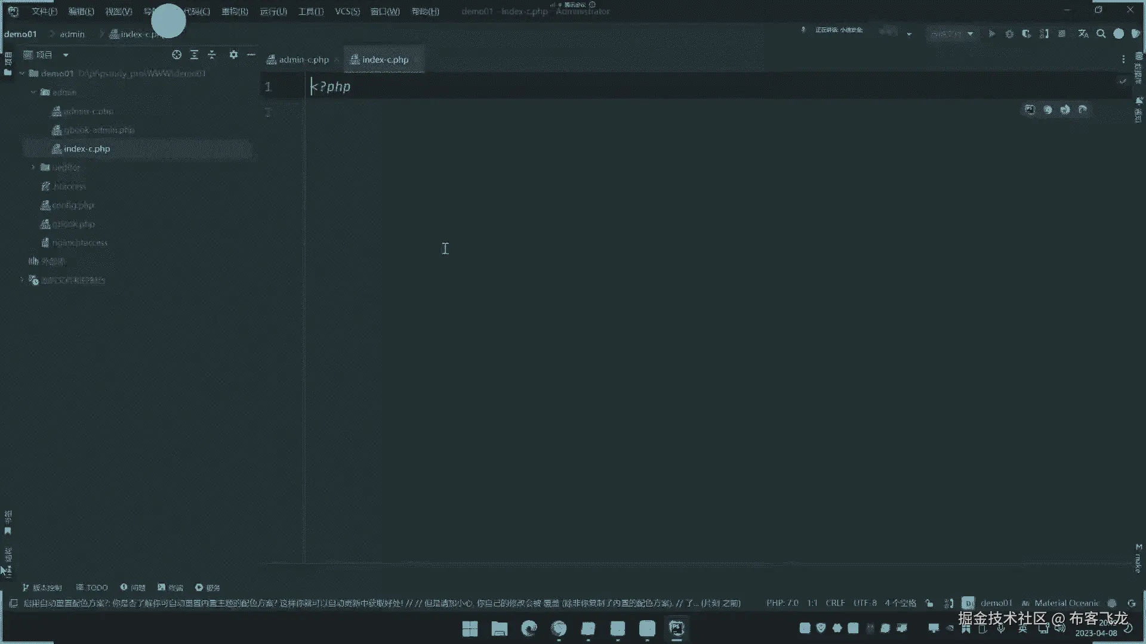Click the translate icon in top toolbar
The height and width of the screenshot is (644, 1146).
click(1083, 34)
